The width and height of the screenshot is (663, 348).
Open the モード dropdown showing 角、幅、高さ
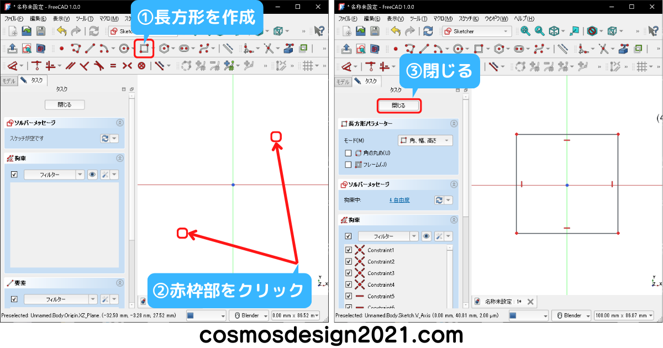(425, 140)
